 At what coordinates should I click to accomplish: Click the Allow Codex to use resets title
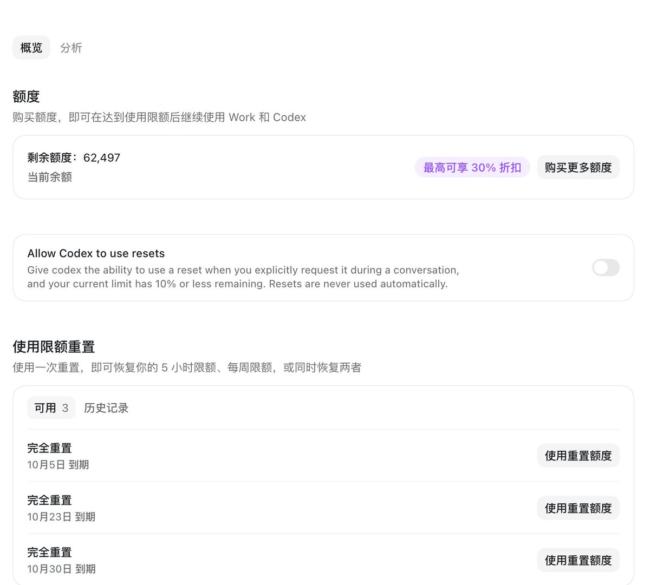pyautogui.click(x=96, y=253)
